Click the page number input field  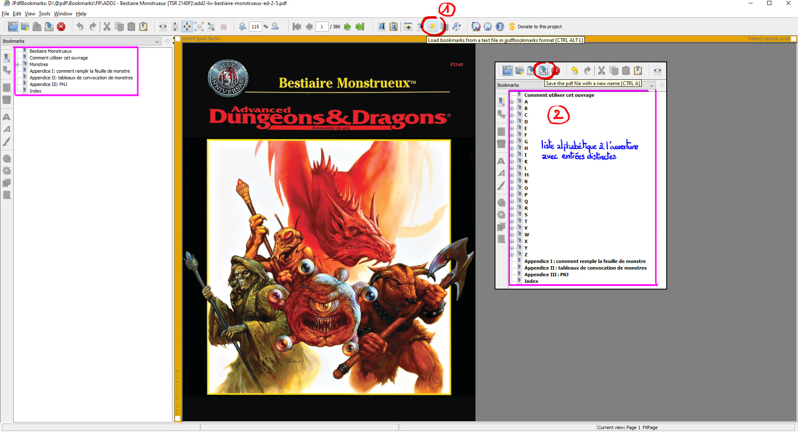(322, 27)
